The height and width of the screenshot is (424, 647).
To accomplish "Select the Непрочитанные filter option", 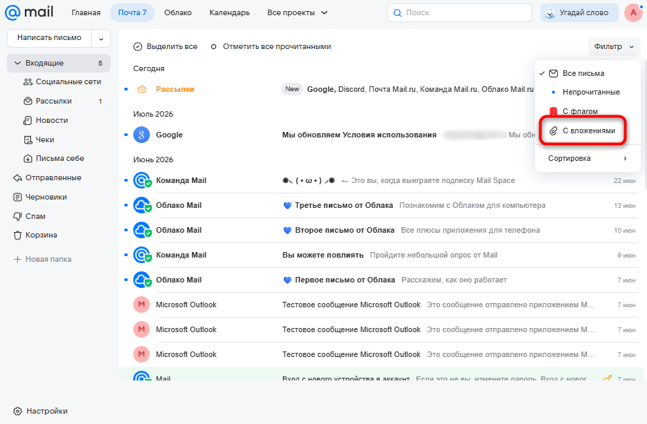I will [588, 92].
